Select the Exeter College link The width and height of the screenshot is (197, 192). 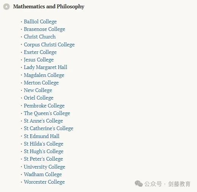click(x=40, y=52)
